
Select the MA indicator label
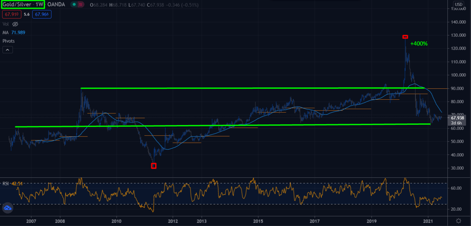(x=6, y=32)
